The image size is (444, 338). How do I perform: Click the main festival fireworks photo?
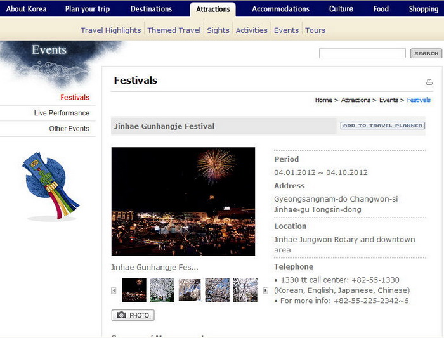(x=183, y=202)
